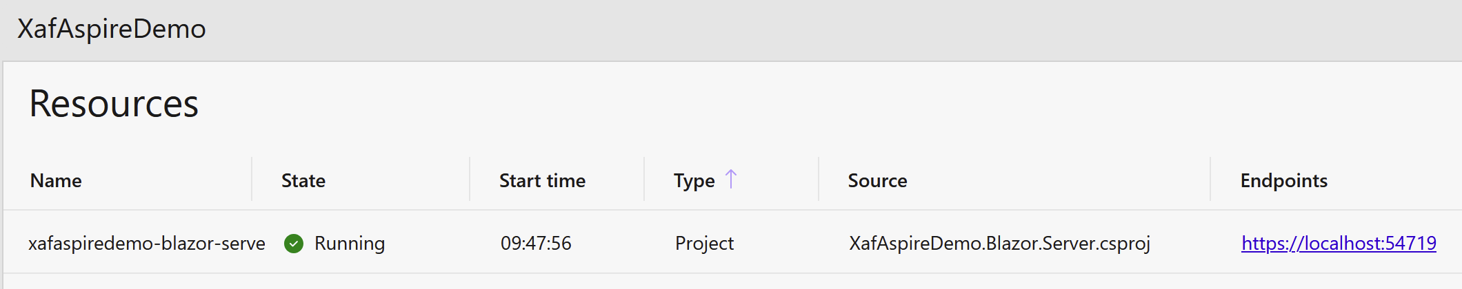
Task: Click the Running state text
Action: pyautogui.click(x=350, y=244)
